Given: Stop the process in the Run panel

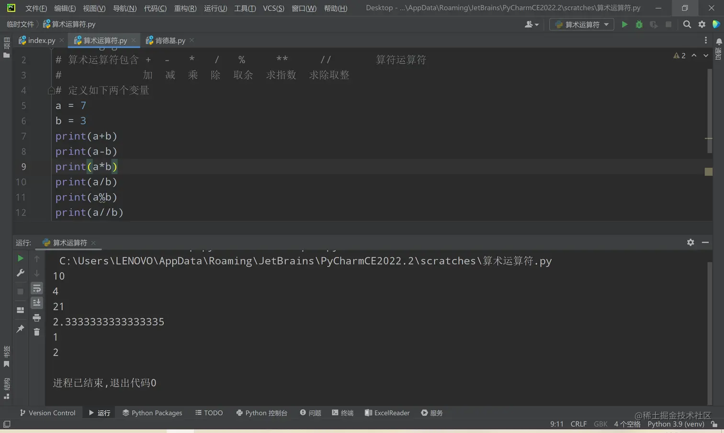Looking at the screenshot, I should tap(20, 291).
